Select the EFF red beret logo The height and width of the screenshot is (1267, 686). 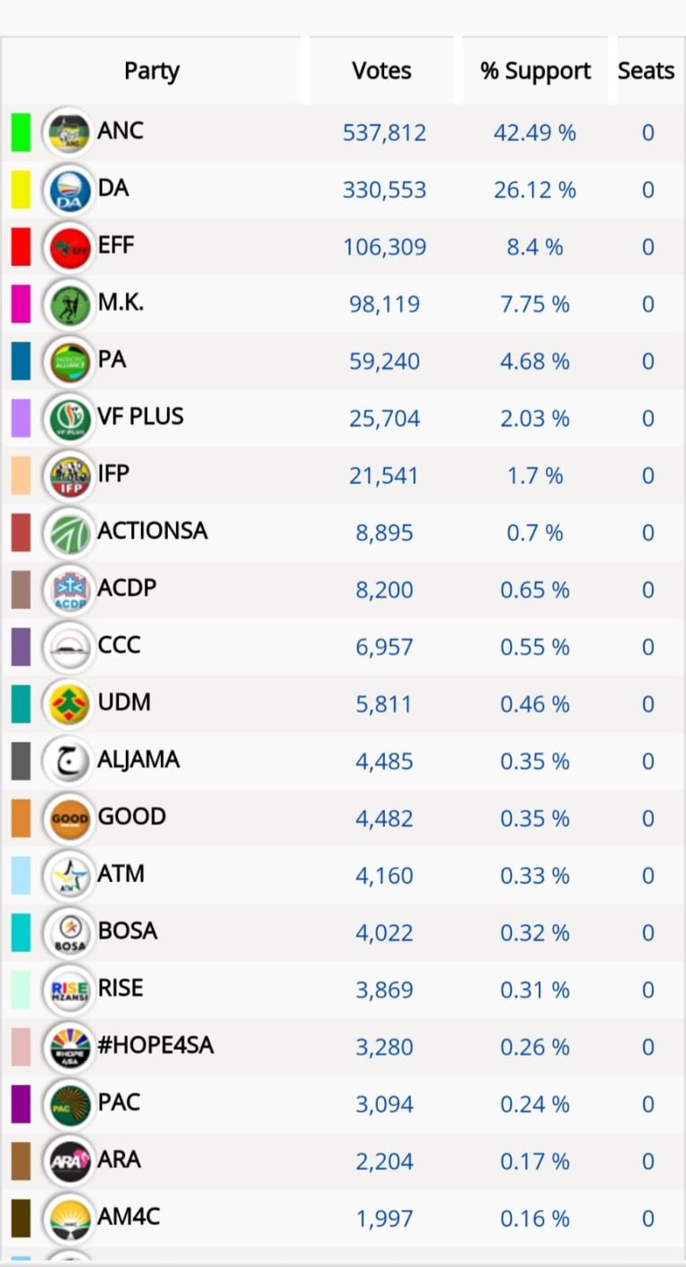coord(68,248)
